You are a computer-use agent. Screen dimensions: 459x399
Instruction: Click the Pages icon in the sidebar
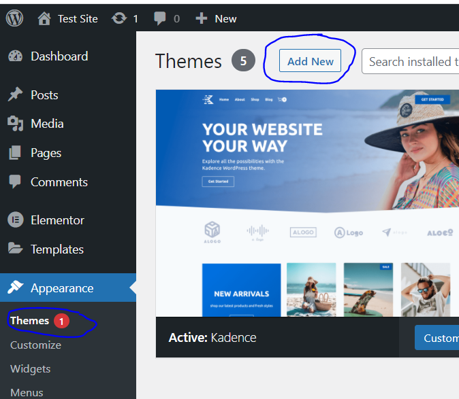[15, 152]
